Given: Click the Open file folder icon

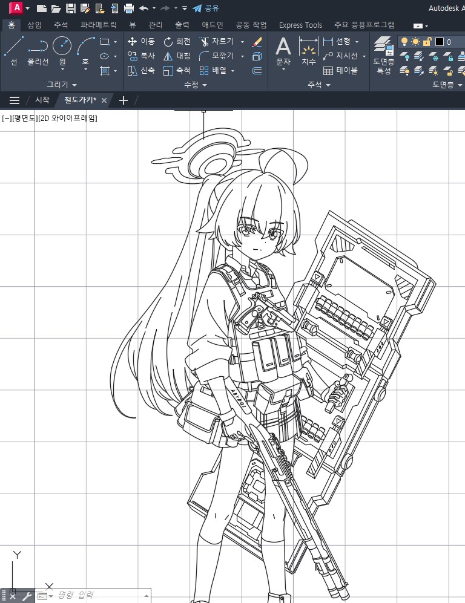Looking at the screenshot, I should click(56, 8).
